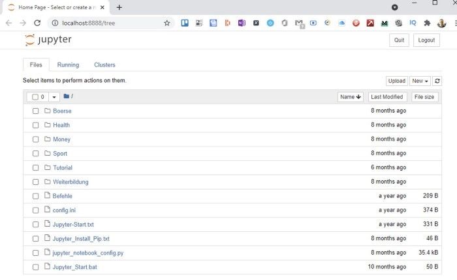Screen dimensions: 457x280
Task: Open the Trello extension
Action: click(185, 23)
